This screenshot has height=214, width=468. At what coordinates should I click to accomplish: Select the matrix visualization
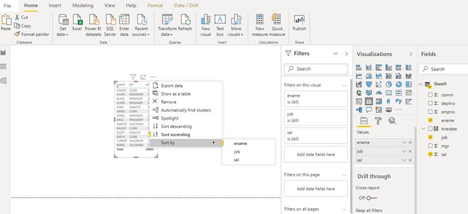(378, 101)
